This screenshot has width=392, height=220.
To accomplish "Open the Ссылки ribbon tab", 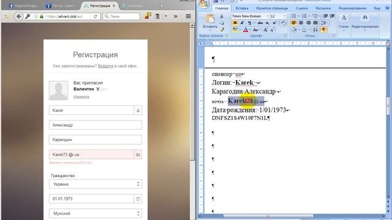I will click(302, 8).
